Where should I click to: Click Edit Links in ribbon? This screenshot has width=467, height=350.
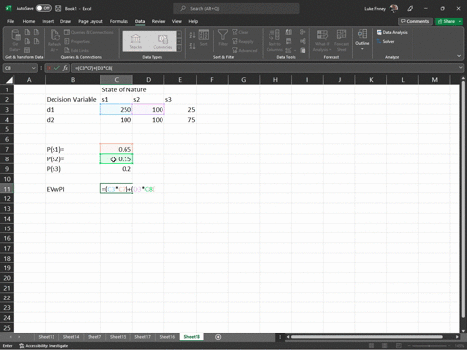point(77,50)
